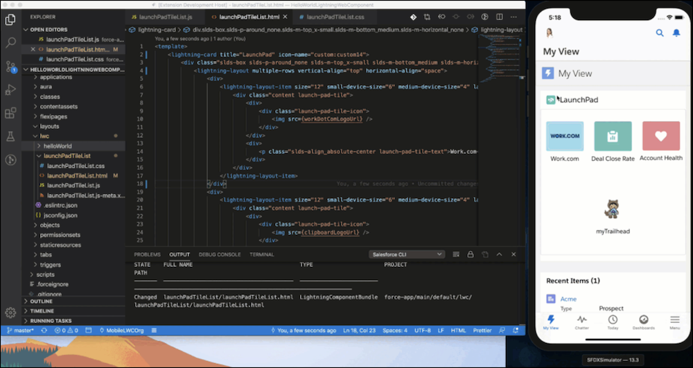Tap the search magnifier in phone app
Image resolution: width=693 pixels, height=368 pixels.
(660, 33)
